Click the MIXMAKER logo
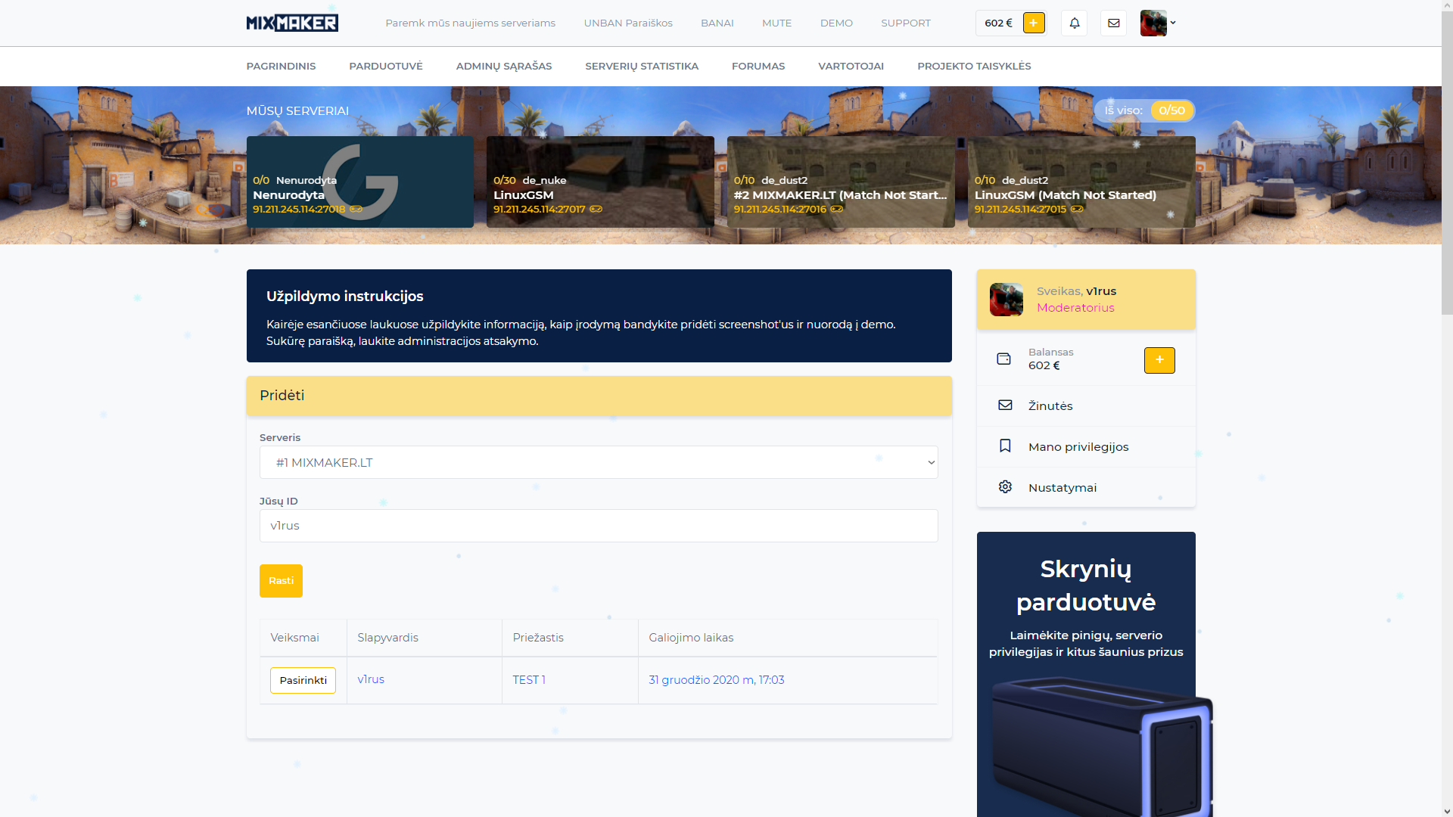The width and height of the screenshot is (1453, 817). point(292,23)
